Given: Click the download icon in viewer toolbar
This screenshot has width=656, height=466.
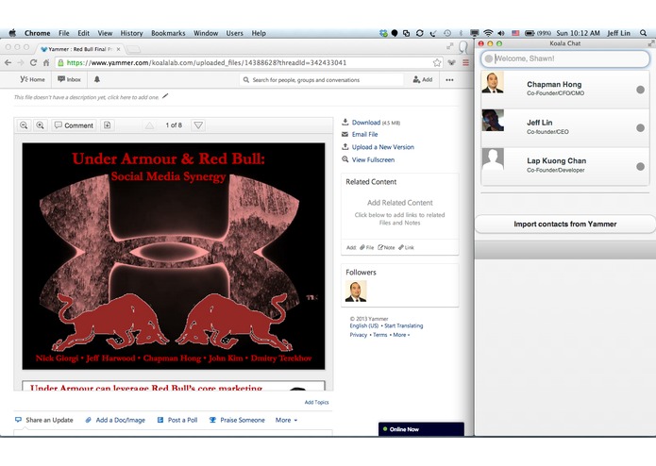Looking at the screenshot, I should 107,125.
